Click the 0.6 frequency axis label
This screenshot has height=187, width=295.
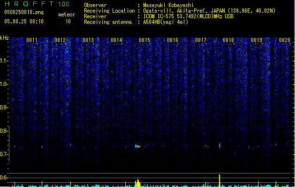[4, 178]
